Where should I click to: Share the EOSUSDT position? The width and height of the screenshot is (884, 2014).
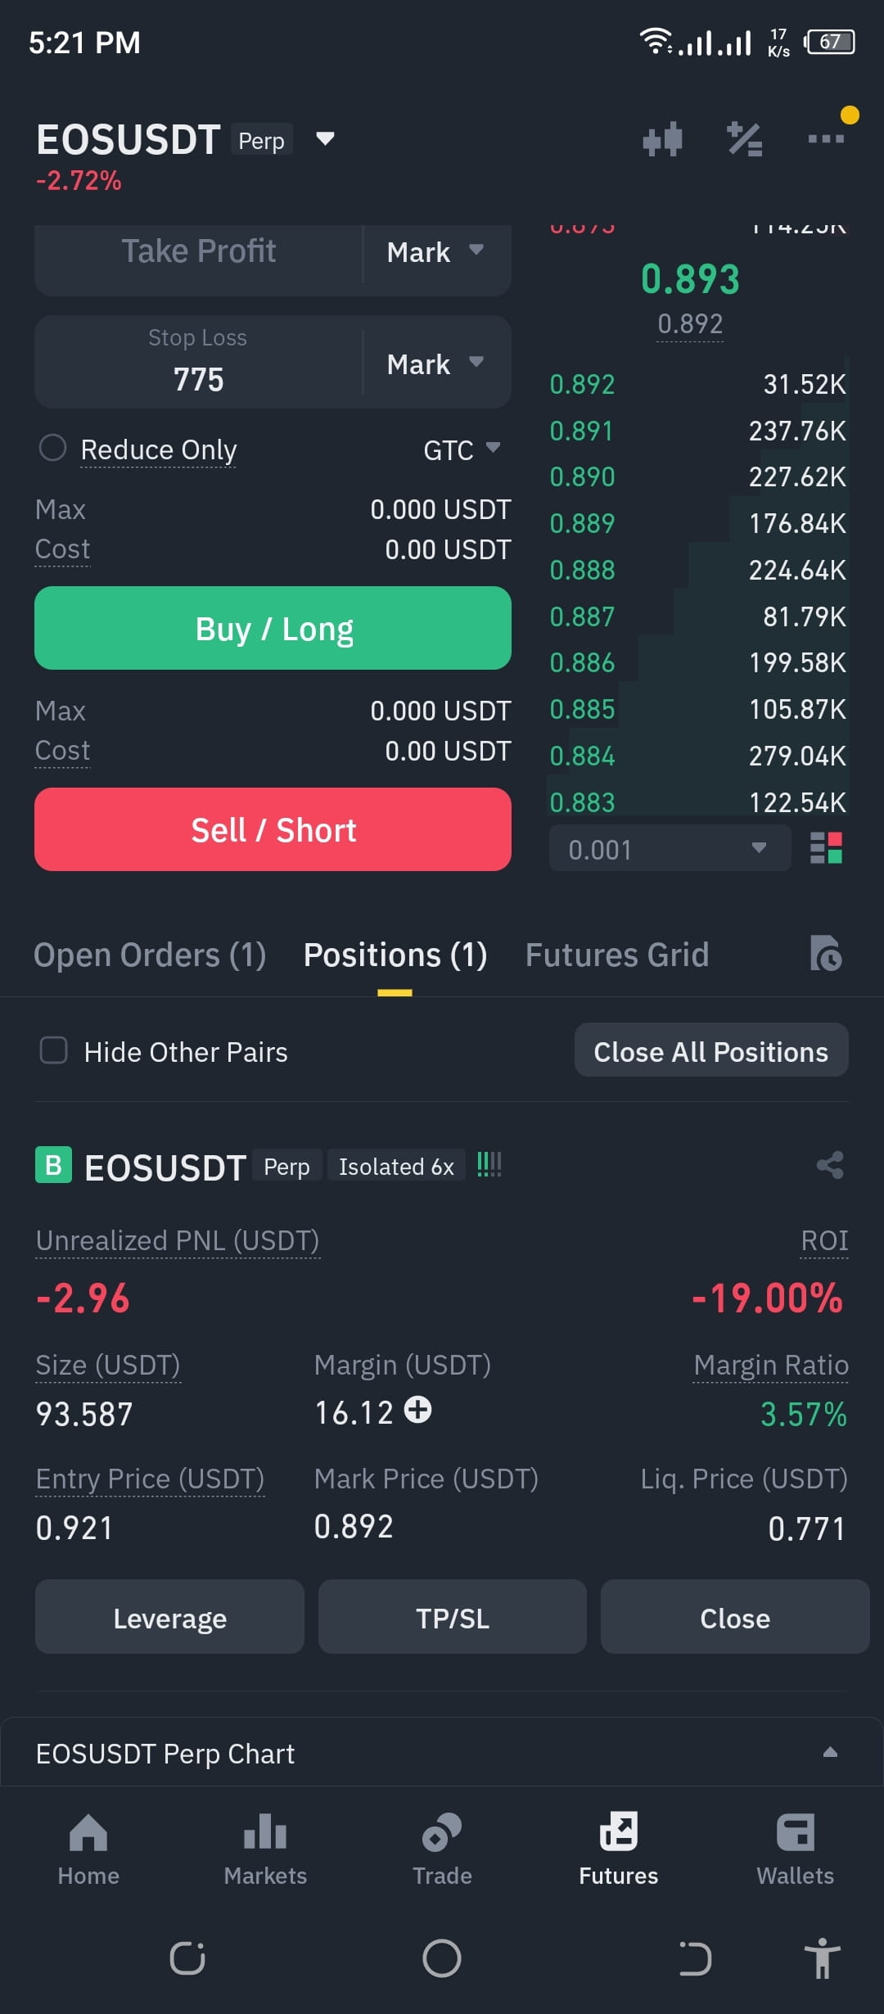pyautogui.click(x=830, y=1165)
